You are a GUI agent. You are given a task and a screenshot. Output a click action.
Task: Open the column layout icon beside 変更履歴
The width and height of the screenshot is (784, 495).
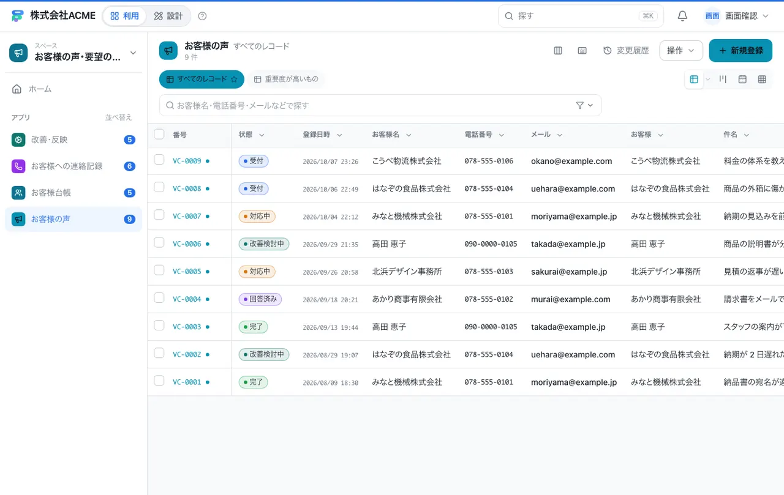[558, 51]
